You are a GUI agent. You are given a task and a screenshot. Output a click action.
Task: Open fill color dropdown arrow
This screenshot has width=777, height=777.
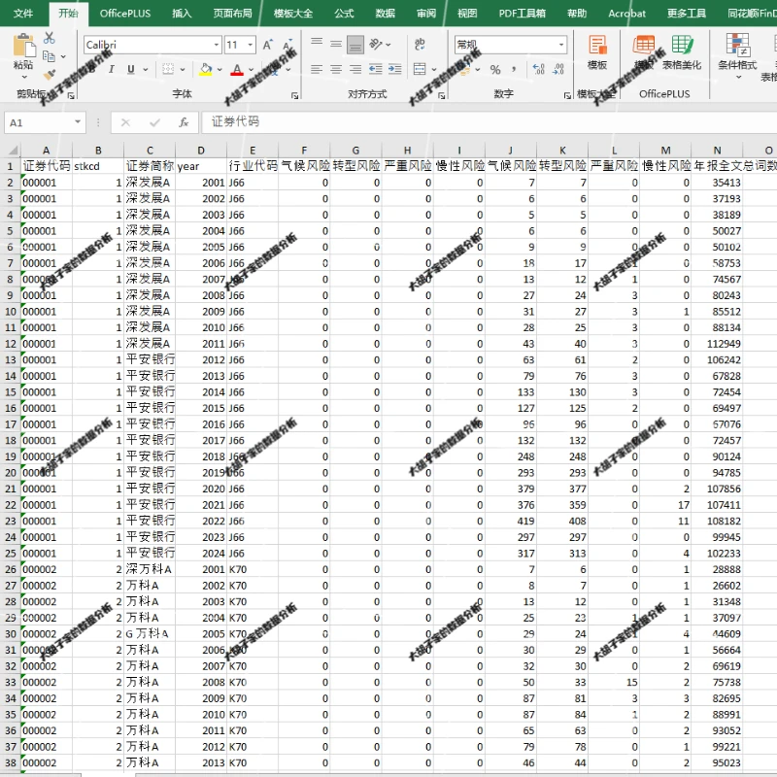coord(220,70)
